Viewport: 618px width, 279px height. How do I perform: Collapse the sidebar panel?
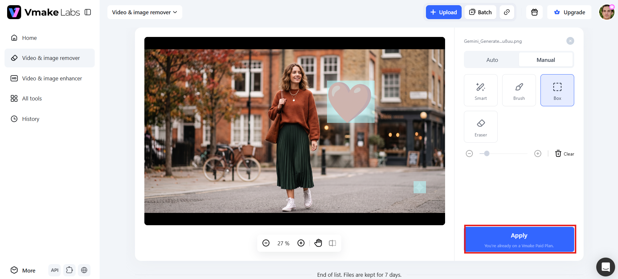tap(88, 12)
